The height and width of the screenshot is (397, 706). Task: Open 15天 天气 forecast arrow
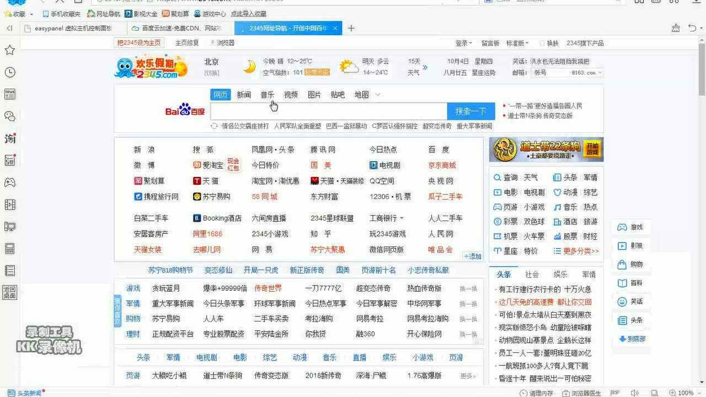pyautogui.click(x=425, y=67)
